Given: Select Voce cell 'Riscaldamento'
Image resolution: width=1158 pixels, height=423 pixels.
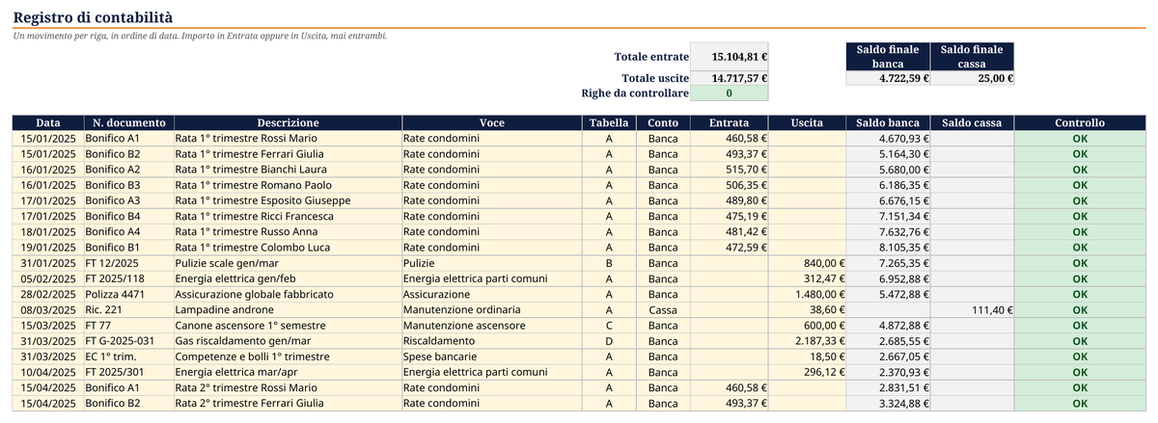Looking at the screenshot, I should click(492, 341).
